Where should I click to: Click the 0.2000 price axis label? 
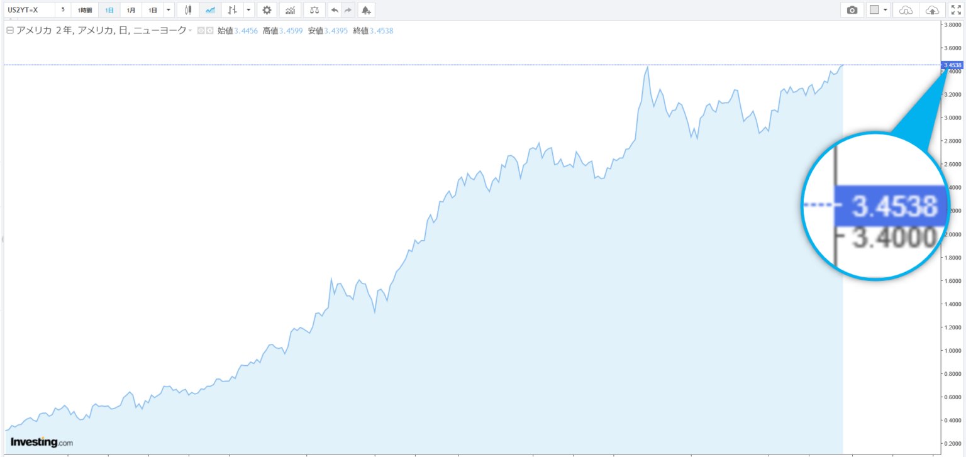click(953, 444)
